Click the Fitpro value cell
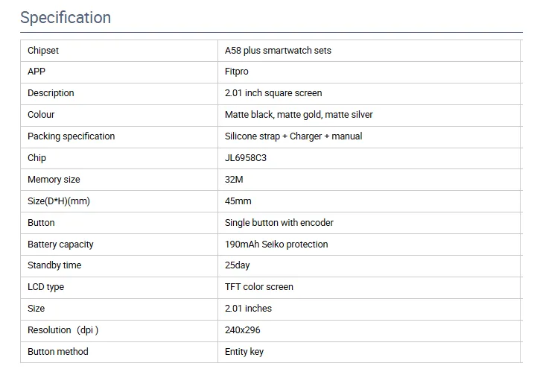This screenshot has height=372, width=537. [237, 72]
